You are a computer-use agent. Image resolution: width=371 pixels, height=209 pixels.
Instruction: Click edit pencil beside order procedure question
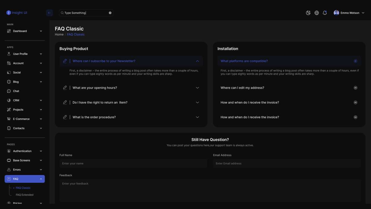(65, 117)
